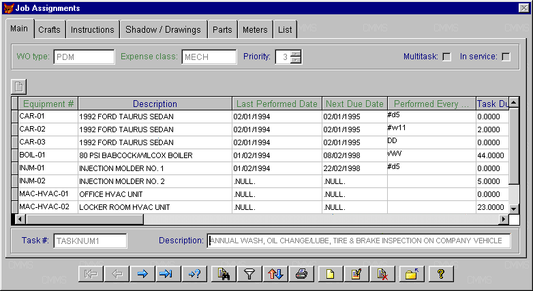The width and height of the screenshot is (533, 291).
Task: Print using the printer icon
Action: [x=301, y=274]
